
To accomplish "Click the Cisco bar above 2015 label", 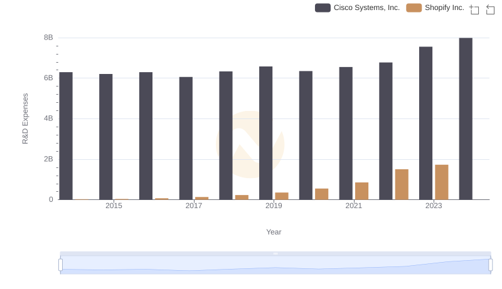I will 106,137.
